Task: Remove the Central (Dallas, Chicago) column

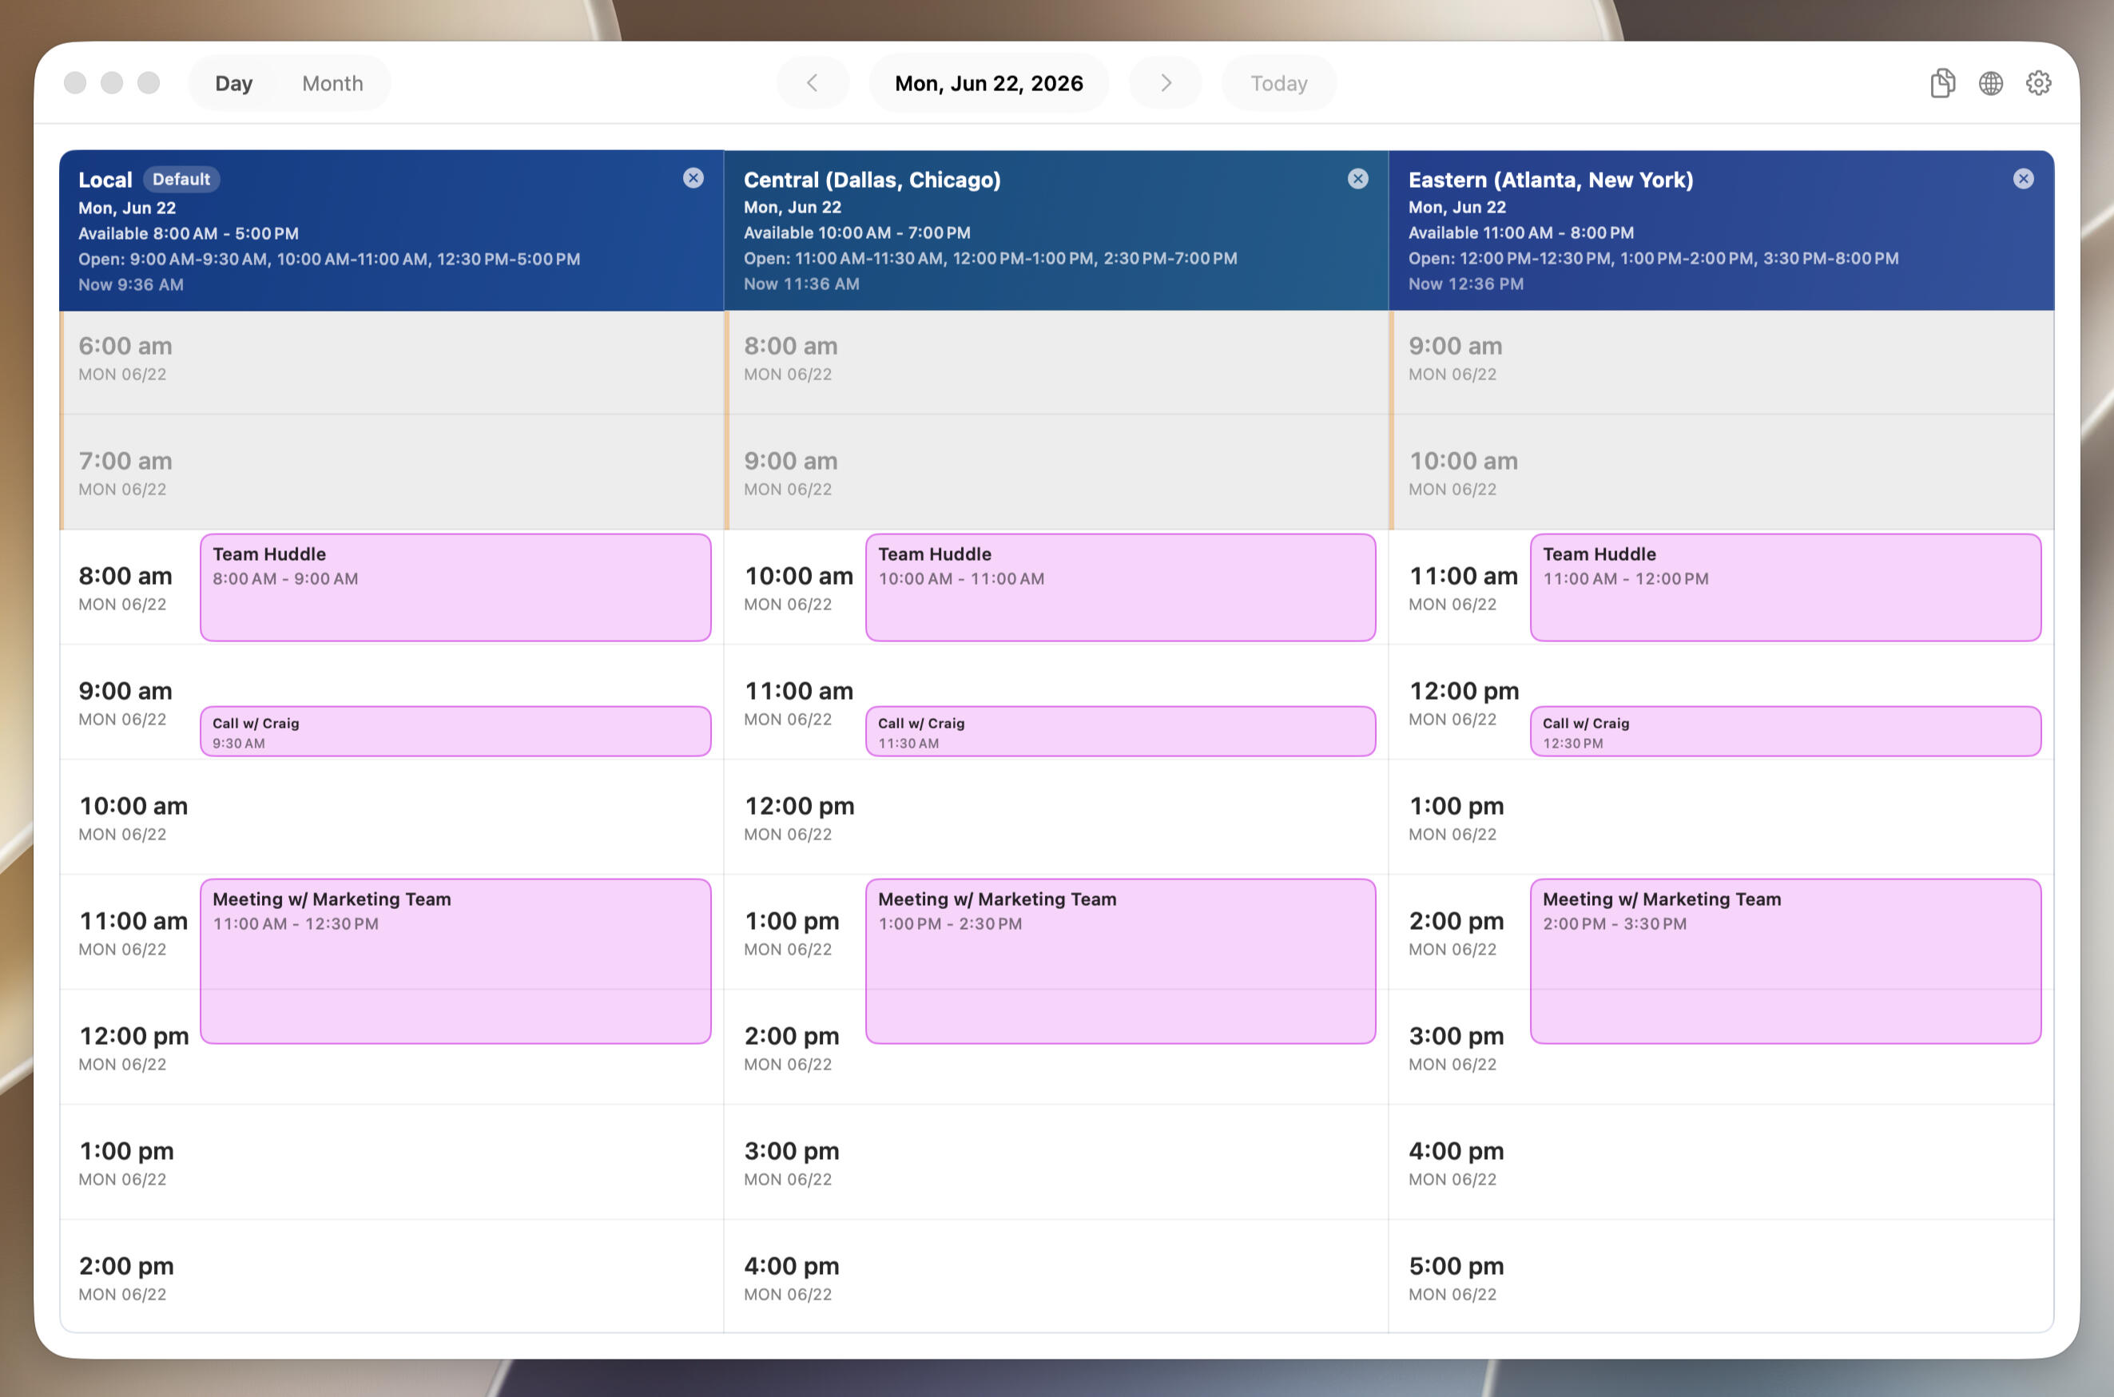Action: [x=1357, y=178]
